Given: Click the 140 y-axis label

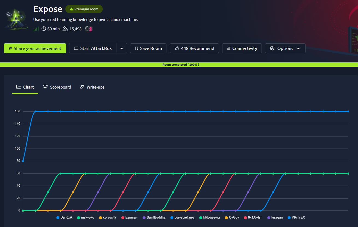Looking at the screenshot, I should (x=18, y=124).
